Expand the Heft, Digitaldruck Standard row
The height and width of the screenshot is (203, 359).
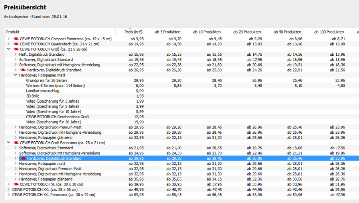pyautogui.click(x=16, y=55)
